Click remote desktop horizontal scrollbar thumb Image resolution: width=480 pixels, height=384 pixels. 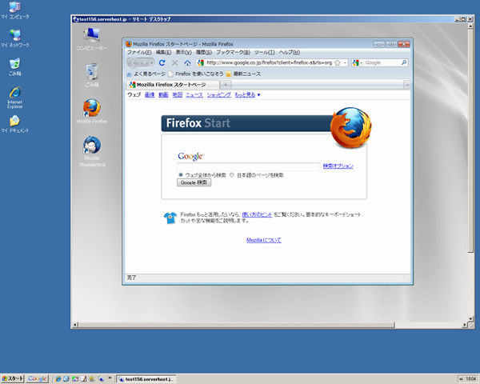[x=237, y=325]
